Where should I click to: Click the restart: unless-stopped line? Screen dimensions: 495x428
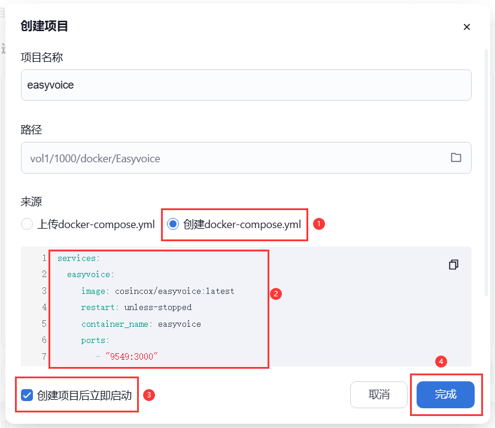click(136, 308)
